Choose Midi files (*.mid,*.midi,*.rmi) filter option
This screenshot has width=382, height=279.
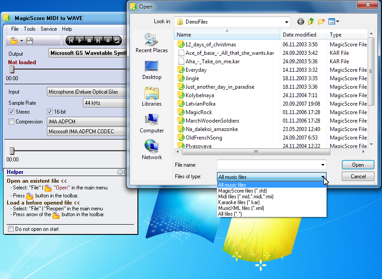coord(272,197)
